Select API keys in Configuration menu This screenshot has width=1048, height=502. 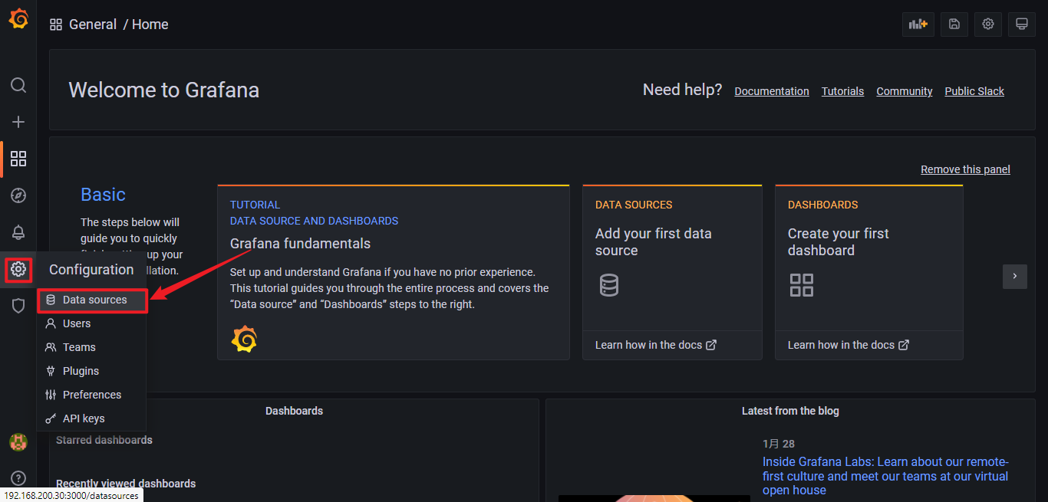[92, 418]
